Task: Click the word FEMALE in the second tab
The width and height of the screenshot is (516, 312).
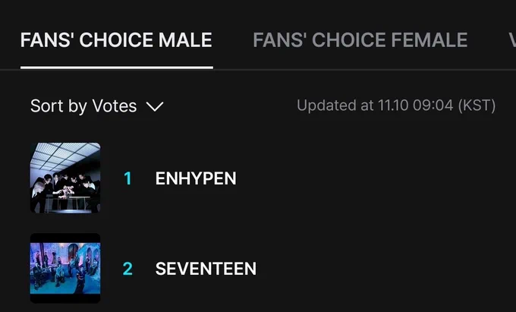Action: pyautogui.click(x=427, y=39)
